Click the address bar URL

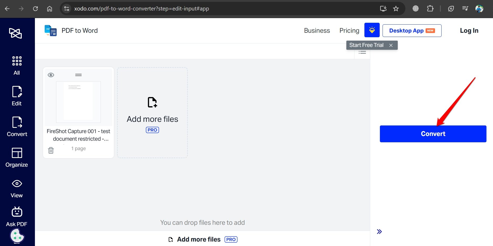pyautogui.click(x=142, y=9)
